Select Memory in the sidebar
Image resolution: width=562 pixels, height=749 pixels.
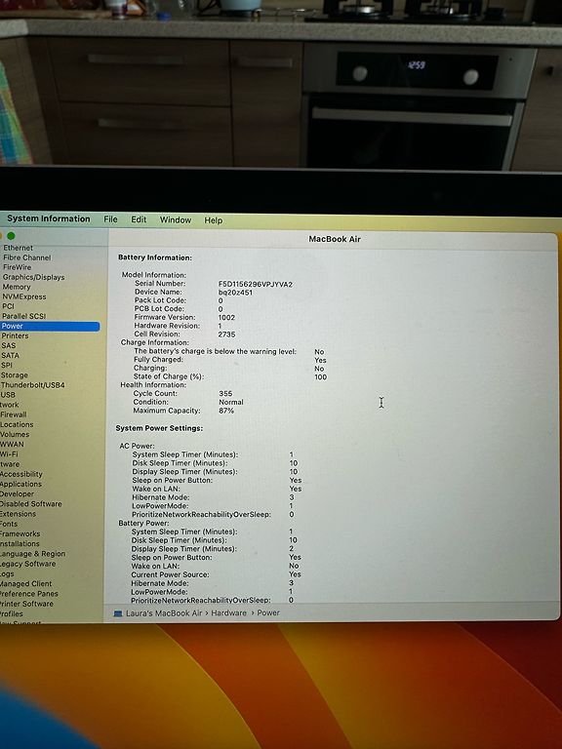[x=17, y=287]
